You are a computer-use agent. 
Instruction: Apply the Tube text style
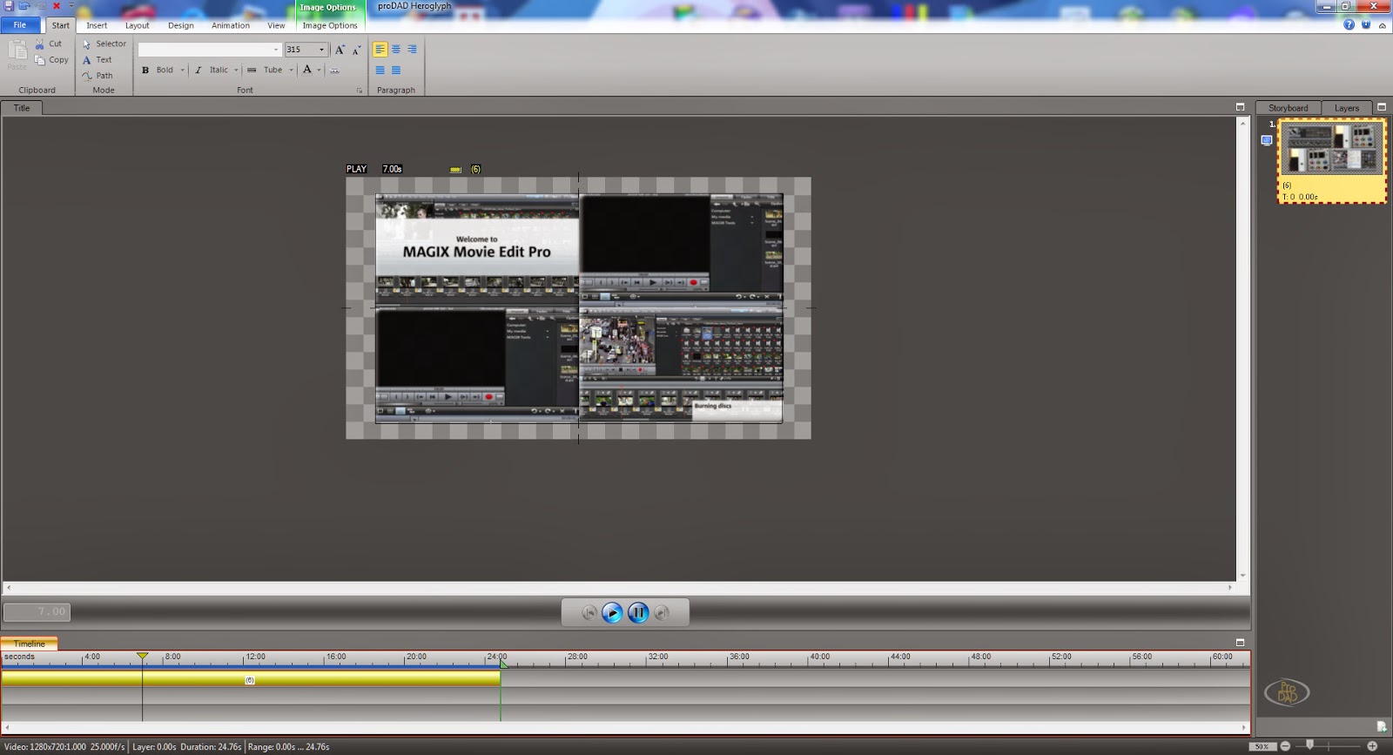(265, 70)
